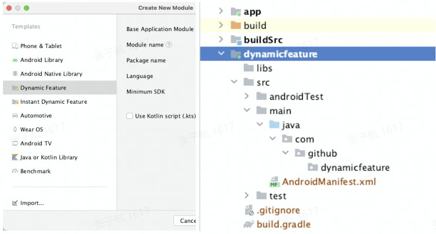Image resolution: width=436 pixels, height=234 pixels.
Task: Select the Android Library template icon
Action: click(15, 60)
